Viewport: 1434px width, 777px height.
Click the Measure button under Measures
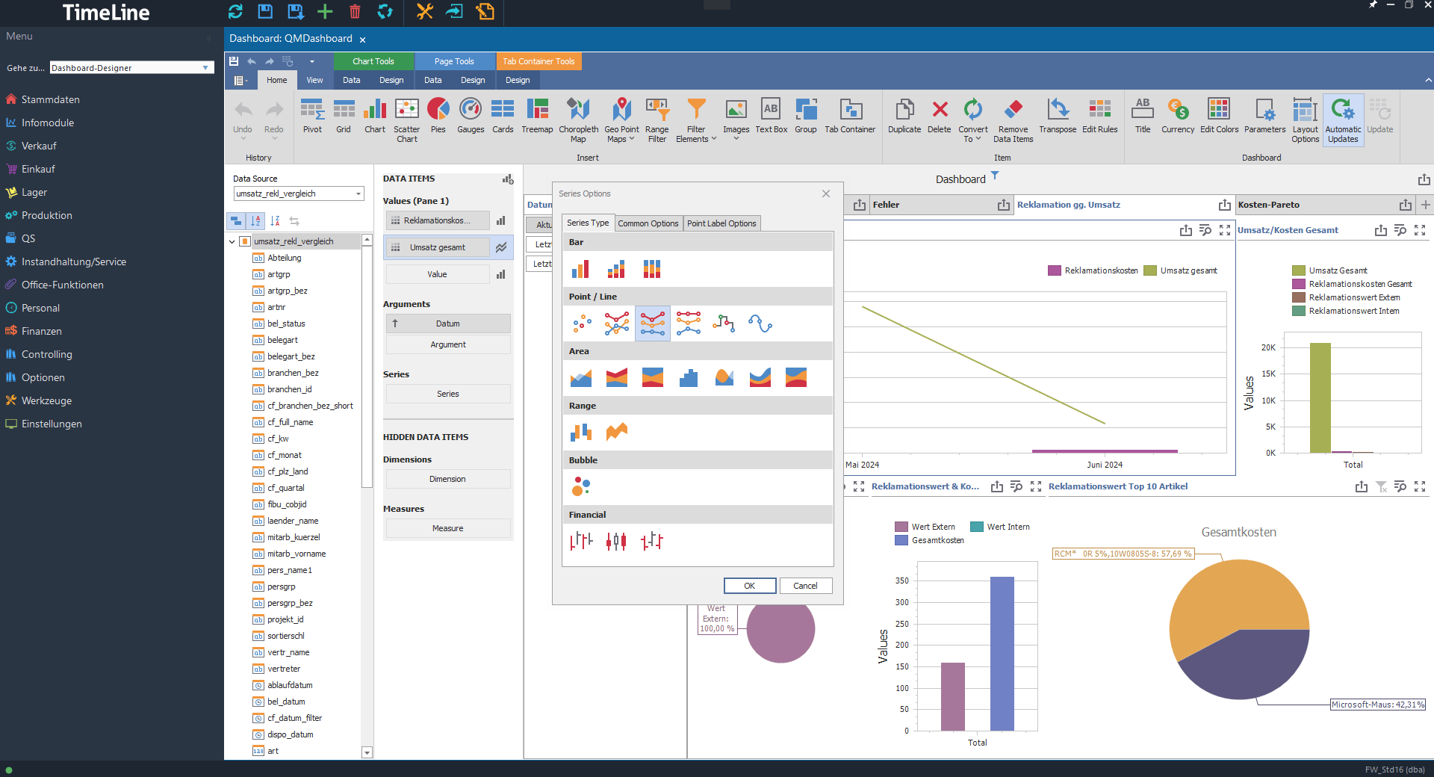[447, 528]
